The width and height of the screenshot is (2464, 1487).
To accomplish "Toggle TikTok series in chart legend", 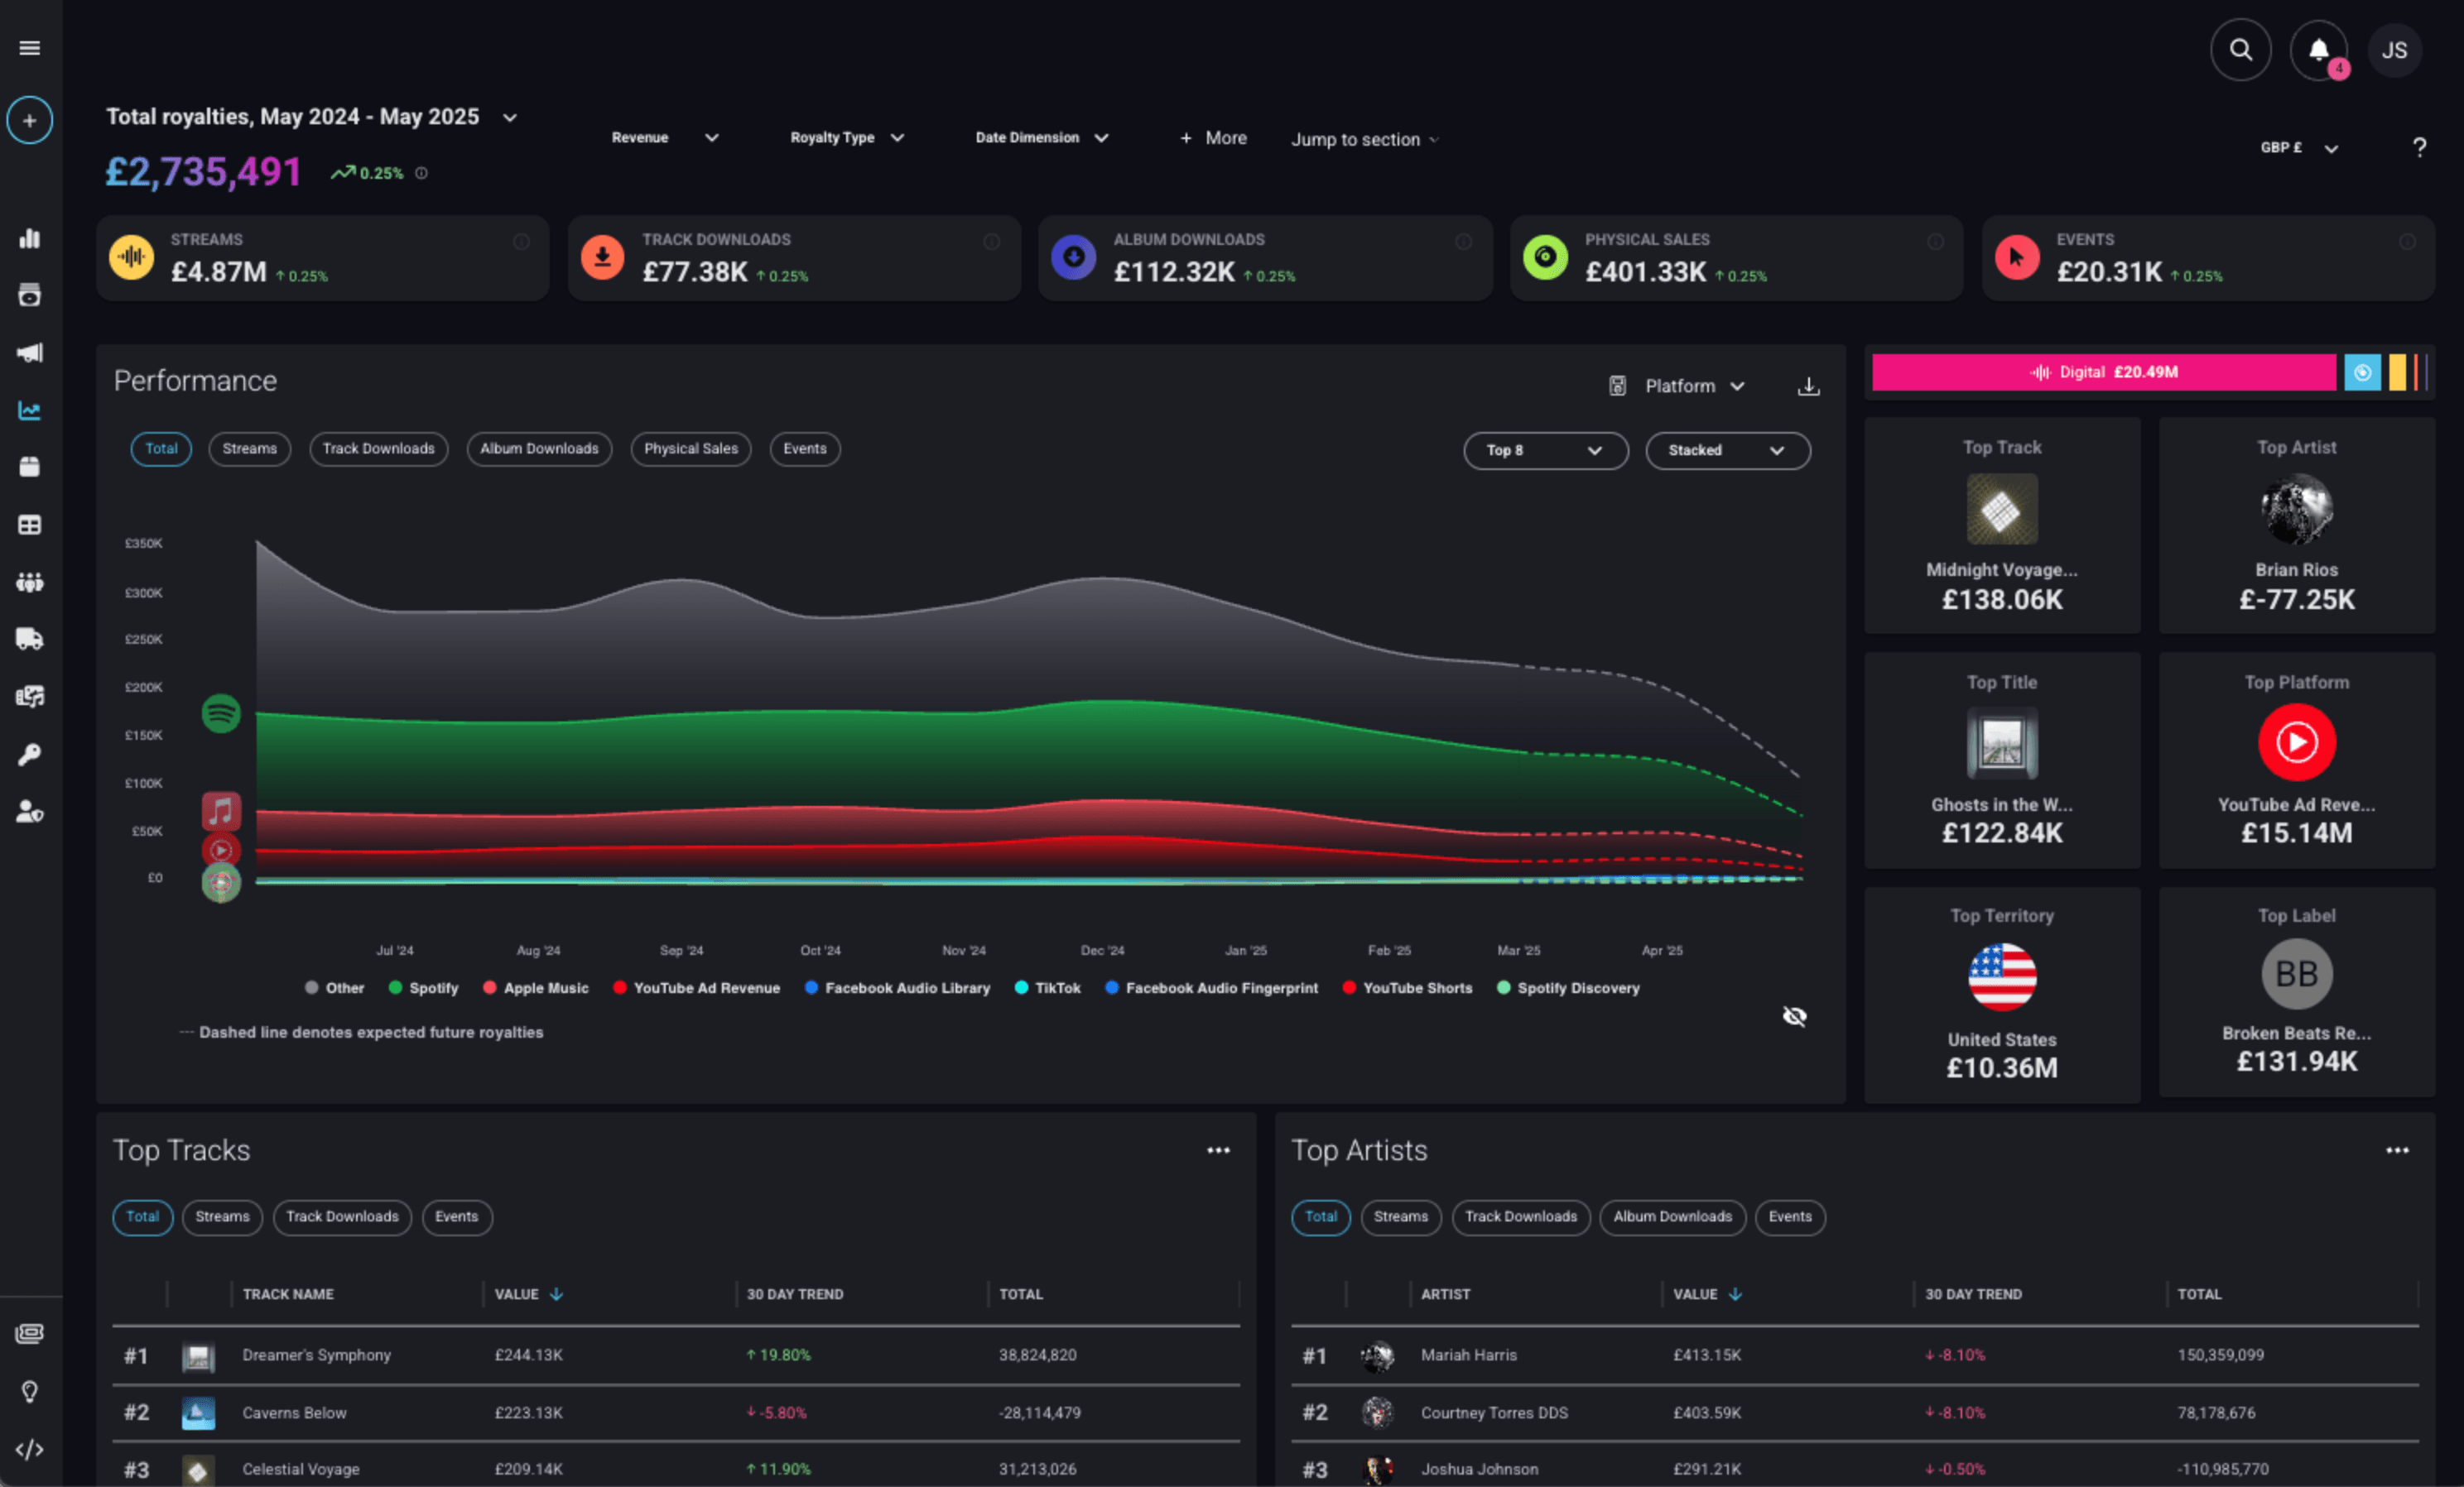I will pyautogui.click(x=1047, y=987).
